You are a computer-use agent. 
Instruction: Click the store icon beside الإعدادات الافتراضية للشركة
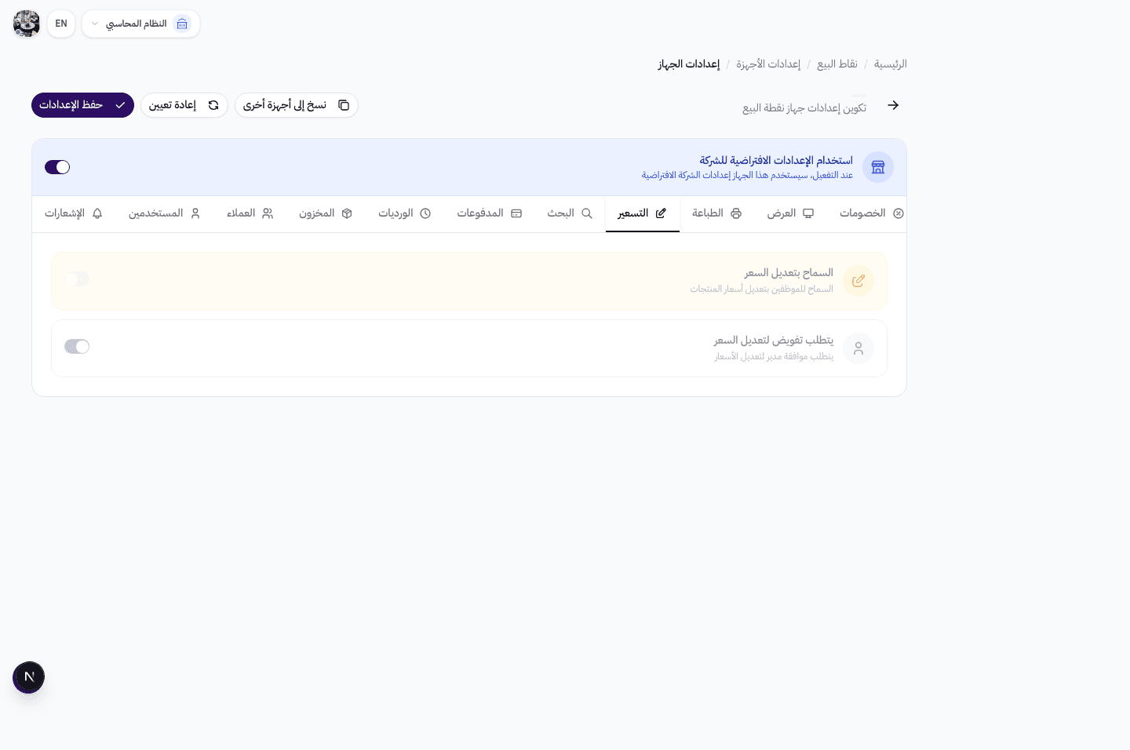(x=877, y=166)
